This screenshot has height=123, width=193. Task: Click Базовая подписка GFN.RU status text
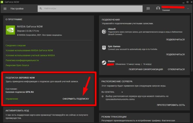click(20, 92)
